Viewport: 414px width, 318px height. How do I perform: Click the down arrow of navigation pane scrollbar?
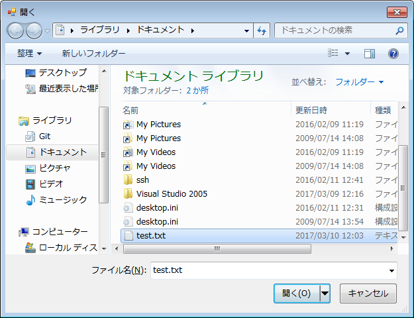pyautogui.click(x=104, y=249)
